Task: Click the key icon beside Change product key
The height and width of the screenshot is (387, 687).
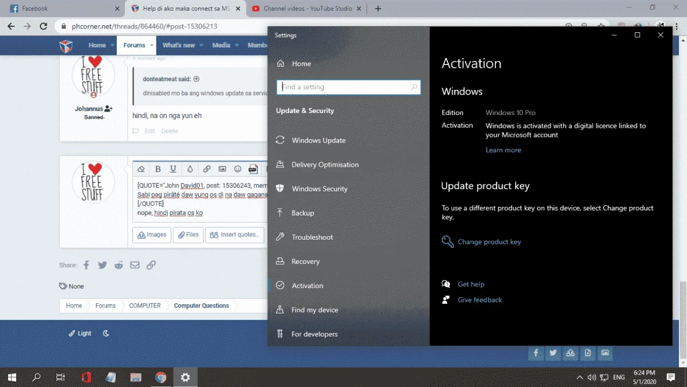Action: pyautogui.click(x=447, y=241)
